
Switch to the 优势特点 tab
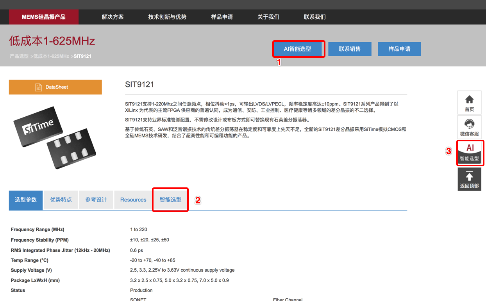pos(61,200)
